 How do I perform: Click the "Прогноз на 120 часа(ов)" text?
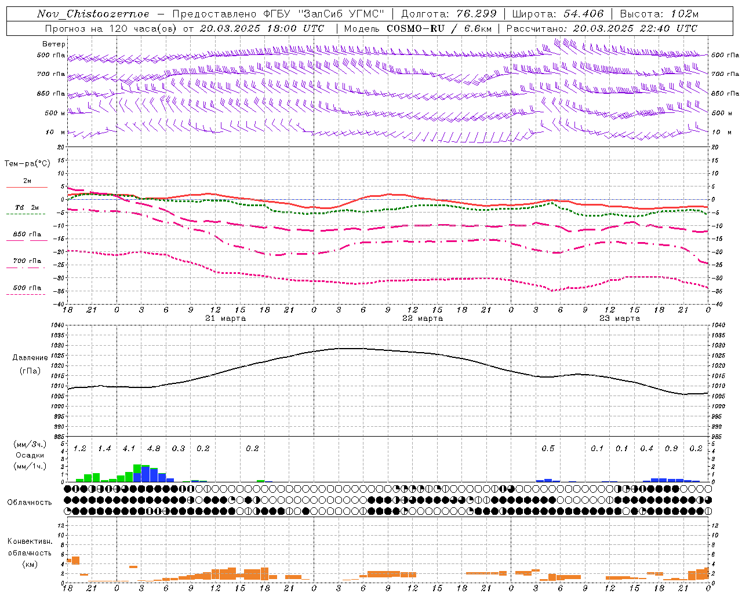point(111,28)
